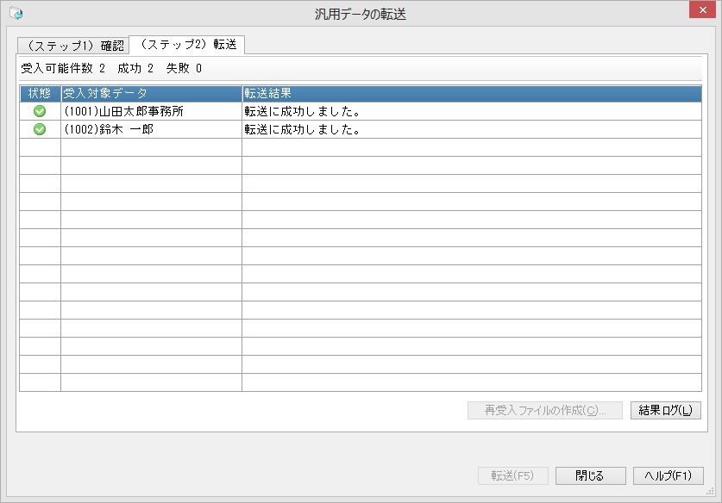The width and height of the screenshot is (722, 503).
Task: Select the (1001)山田太郎事務所 row cell
Action: [152, 111]
